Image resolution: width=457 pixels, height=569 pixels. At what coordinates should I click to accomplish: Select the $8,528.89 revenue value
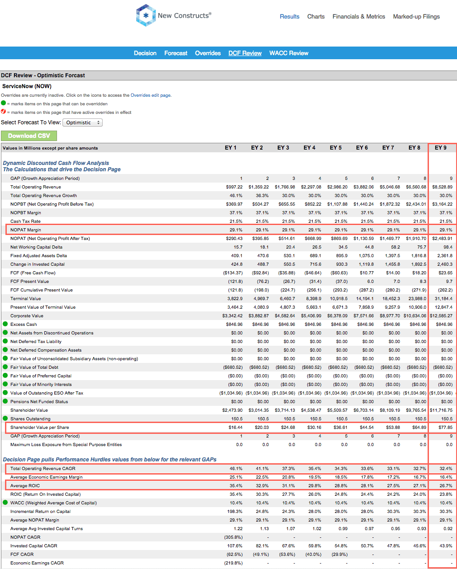(x=442, y=187)
